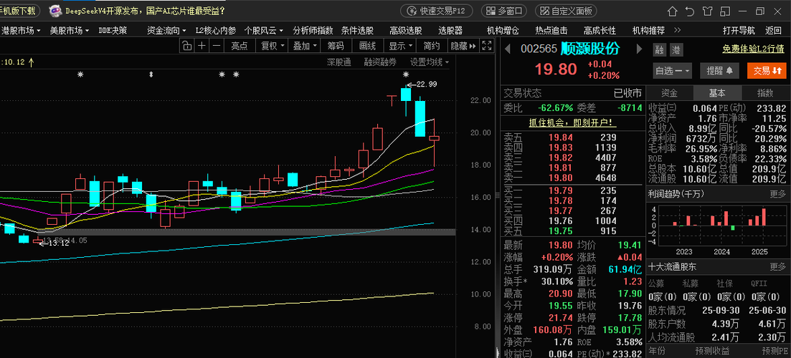Expand more menu items with >> chevron
The height and width of the screenshot is (358, 791).
[678, 31]
